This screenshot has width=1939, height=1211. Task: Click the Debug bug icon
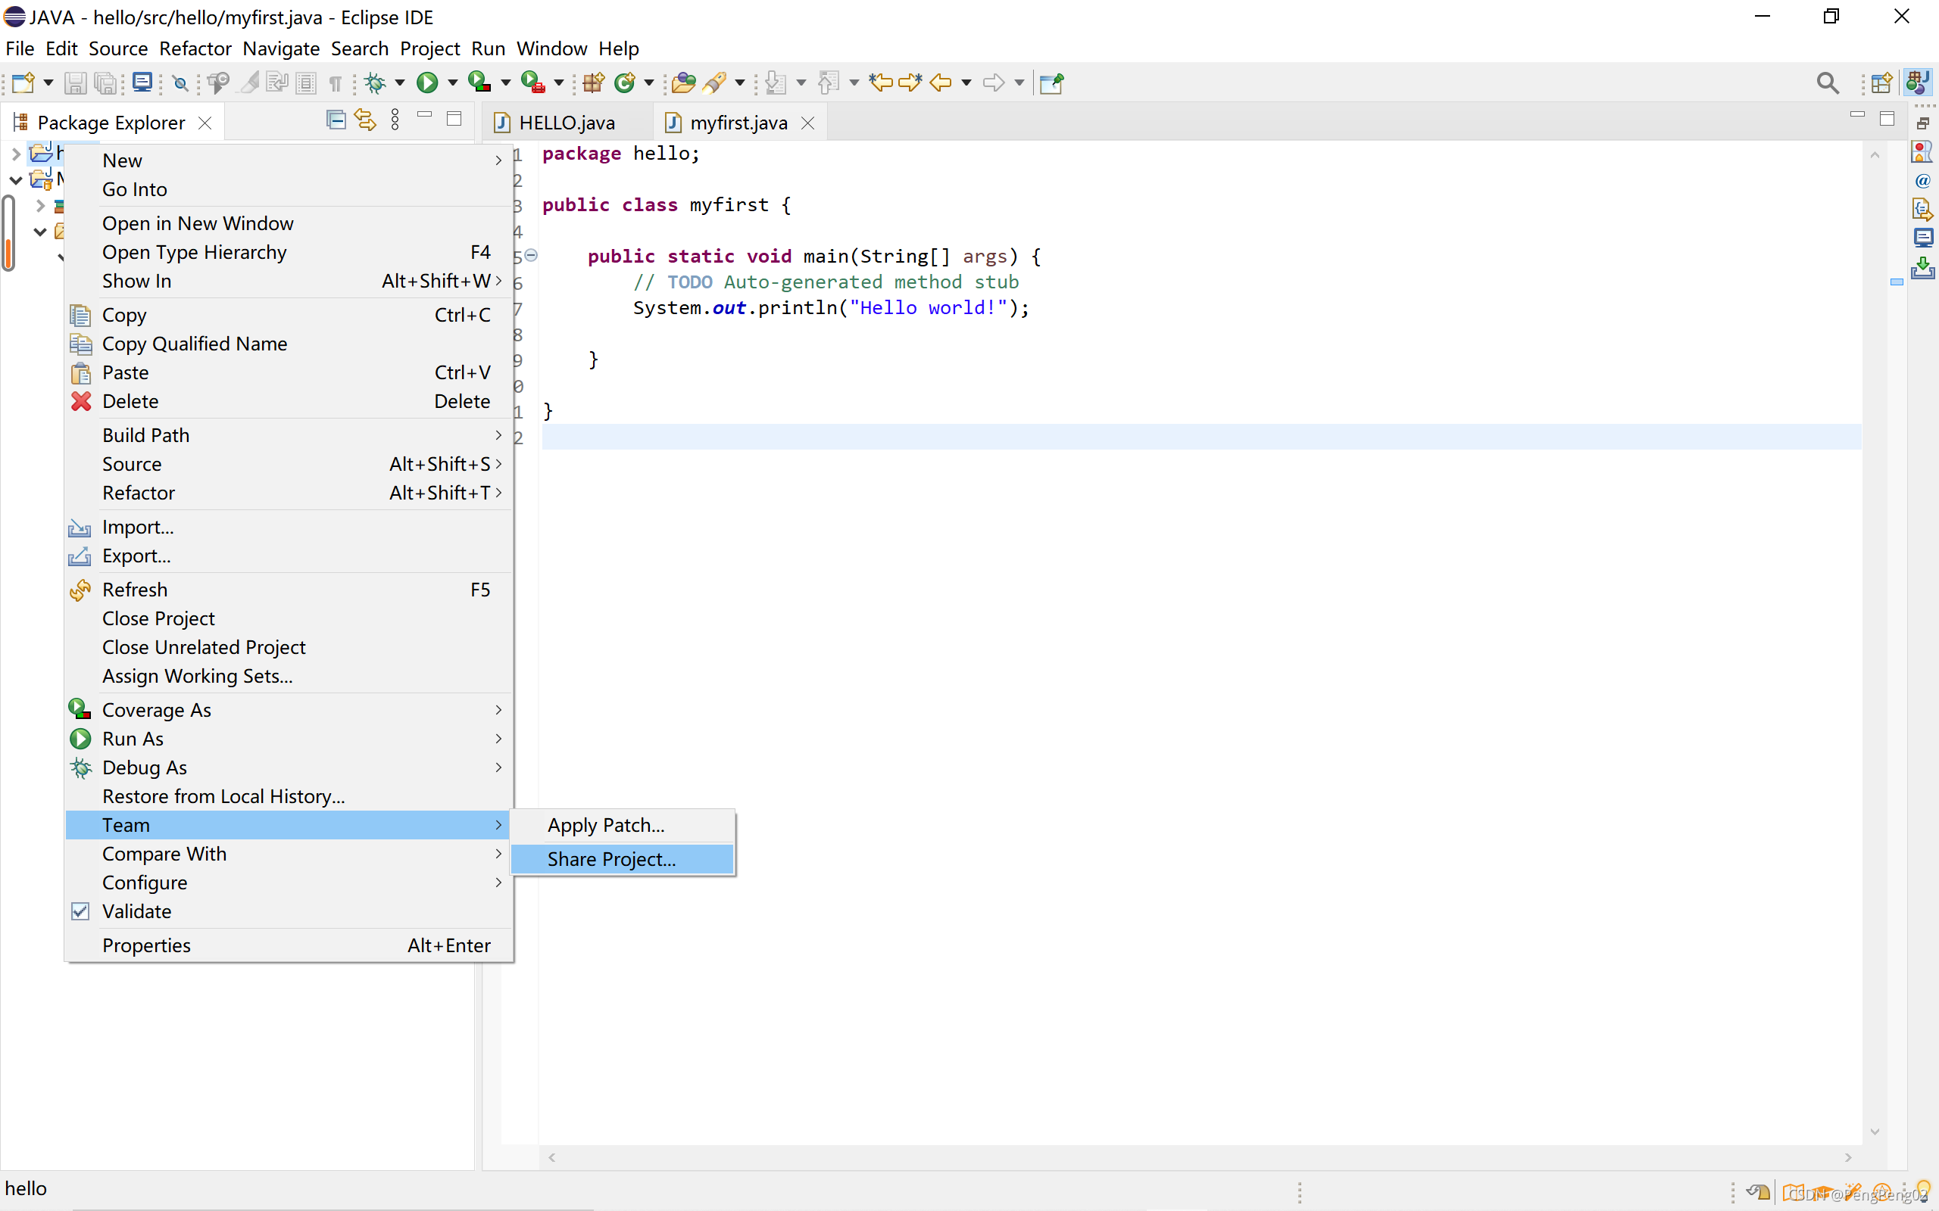click(375, 82)
